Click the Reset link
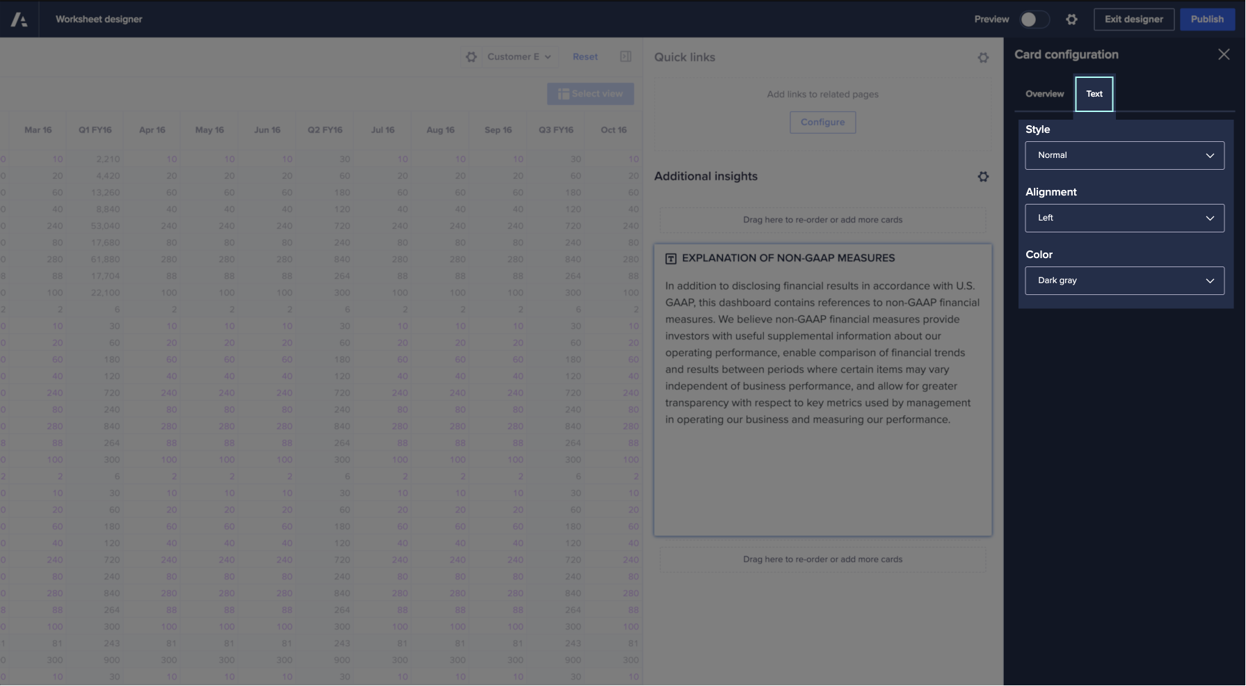 point(585,57)
